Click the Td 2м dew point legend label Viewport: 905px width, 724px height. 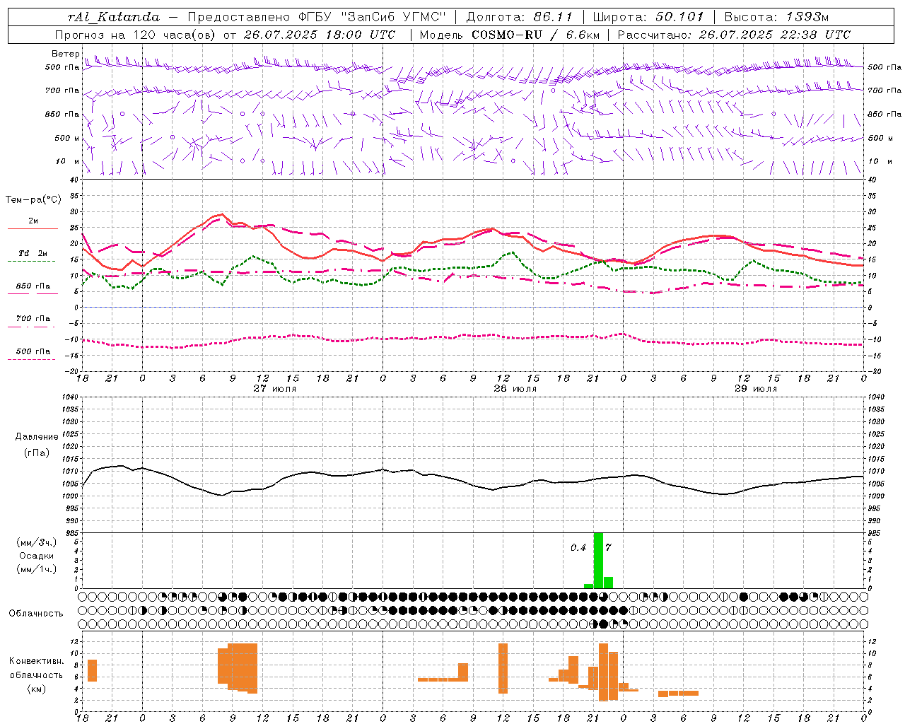point(33,253)
